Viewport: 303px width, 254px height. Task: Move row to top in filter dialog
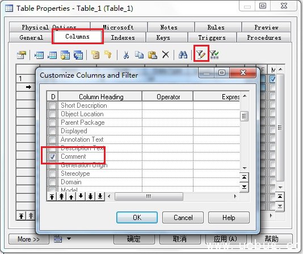52,197
